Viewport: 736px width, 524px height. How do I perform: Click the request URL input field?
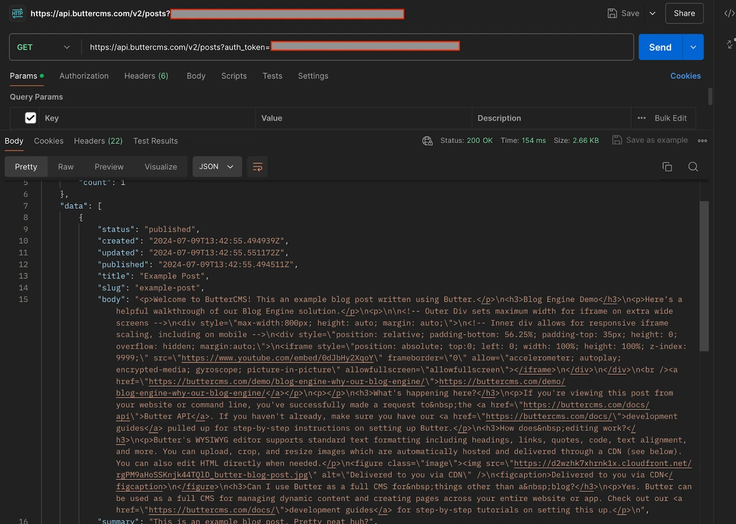coord(358,47)
